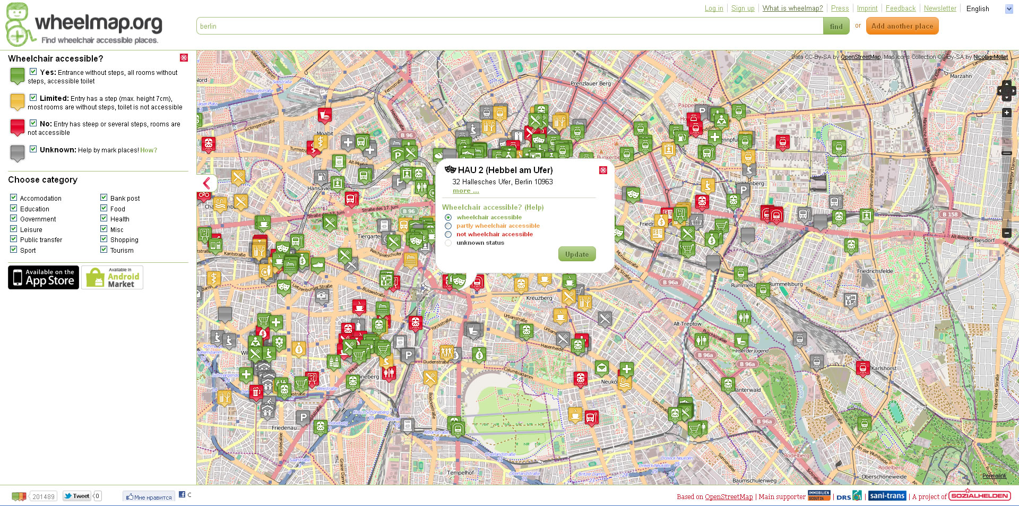This screenshot has width=1019, height=506.
Task: Open the 'How?' help link
Action: 149,150
